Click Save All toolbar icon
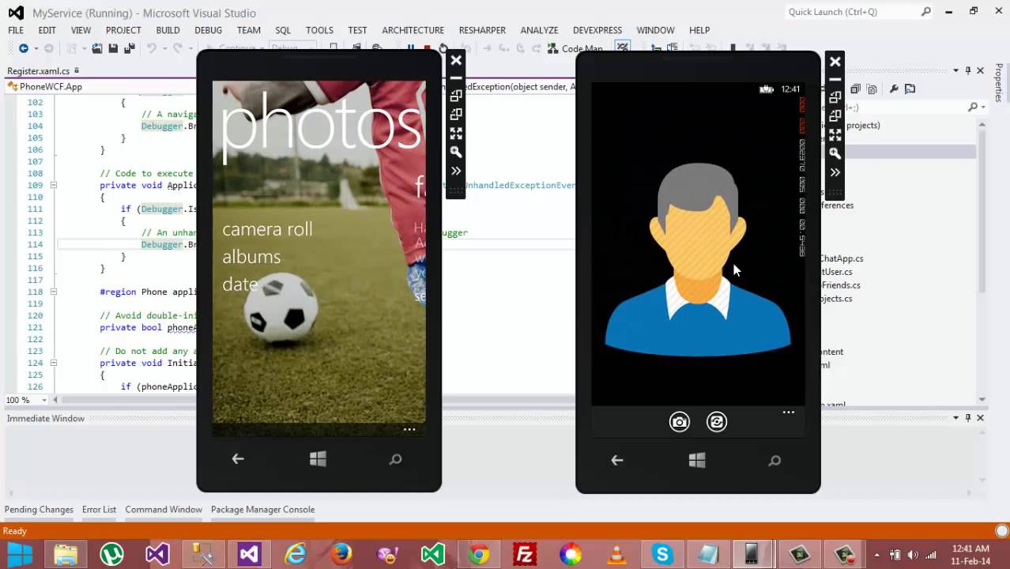1010x569 pixels. click(x=129, y=48)
